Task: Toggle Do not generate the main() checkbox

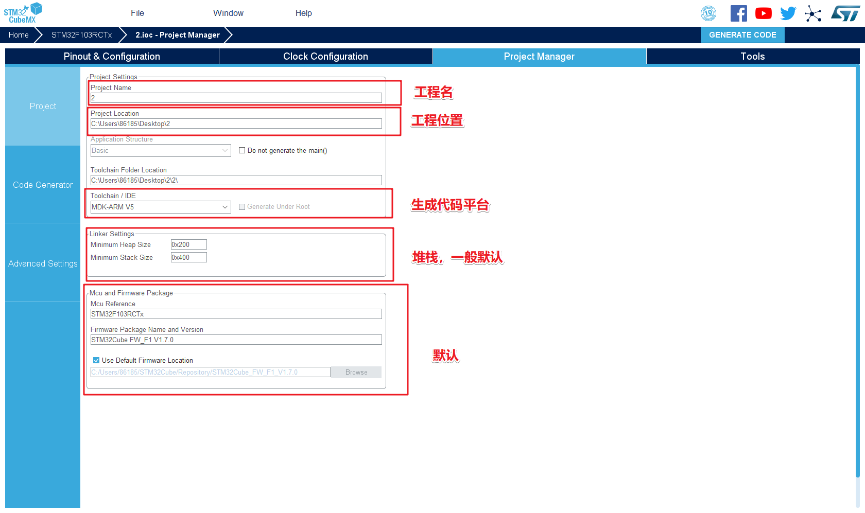Action: click(242, 151)
